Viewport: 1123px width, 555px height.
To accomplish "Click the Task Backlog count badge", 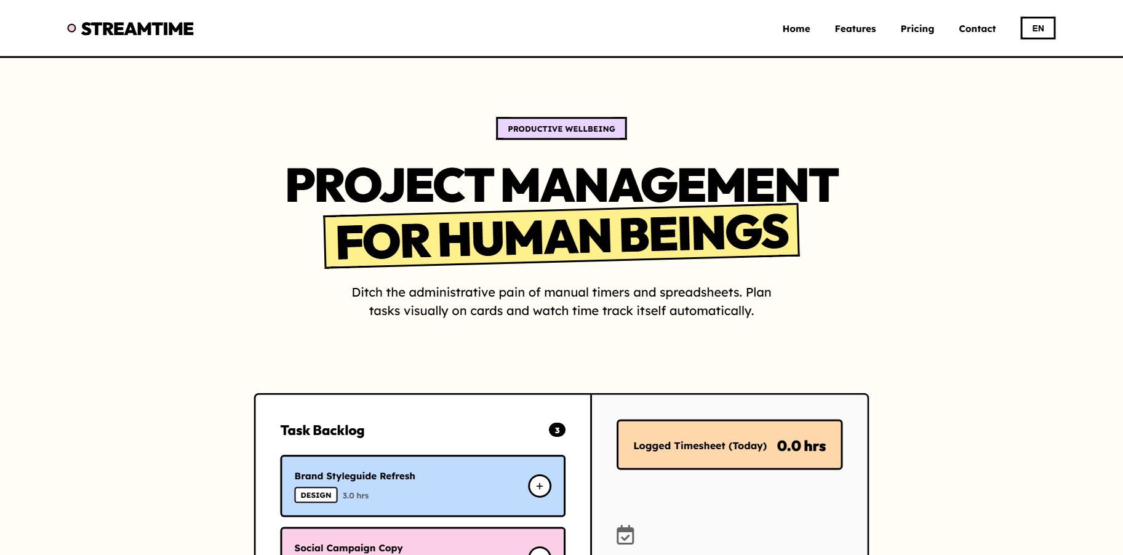I will (557, 430).
